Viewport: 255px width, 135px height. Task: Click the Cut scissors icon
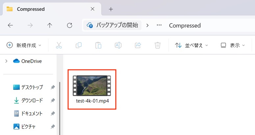(59, 45)
